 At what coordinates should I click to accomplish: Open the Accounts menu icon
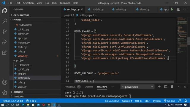(5, 82)
